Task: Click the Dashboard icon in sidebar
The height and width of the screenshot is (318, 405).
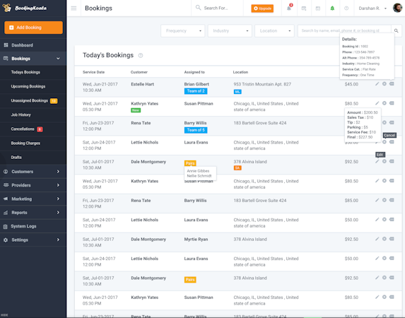Action: [x=6, y=45]
